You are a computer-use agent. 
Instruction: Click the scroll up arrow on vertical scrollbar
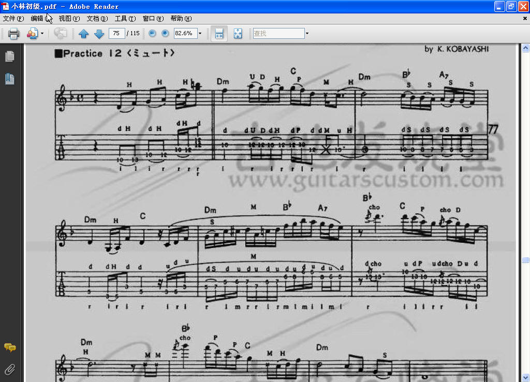click(x=526, y=48)
